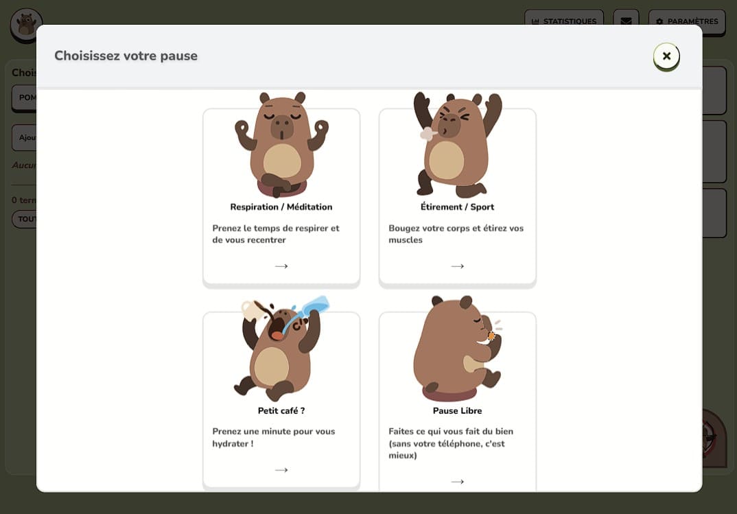Click the arrow in Petit café card
The image size is (737, 514).
(x=281, y=470)
